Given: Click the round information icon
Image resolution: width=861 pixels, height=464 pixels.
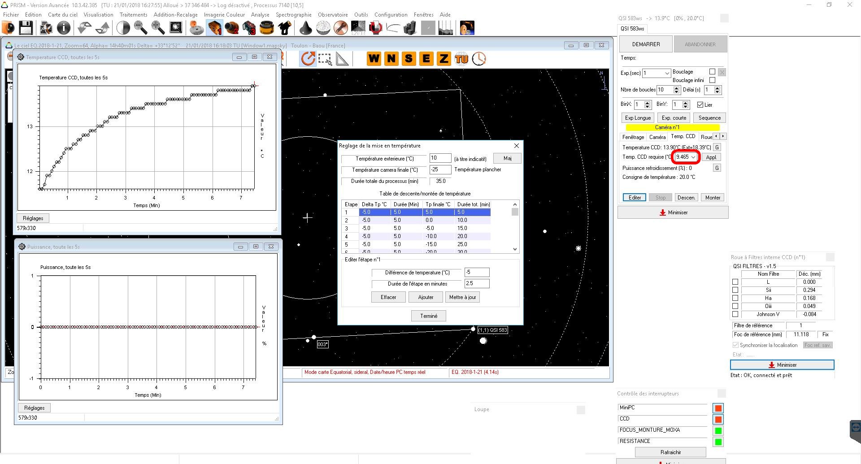Looking at the screenshot, I should [x=64, y=28].
